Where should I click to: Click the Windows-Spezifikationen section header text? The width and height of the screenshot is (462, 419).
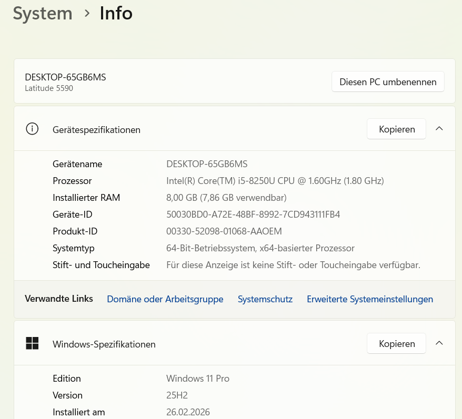(104, 344)
